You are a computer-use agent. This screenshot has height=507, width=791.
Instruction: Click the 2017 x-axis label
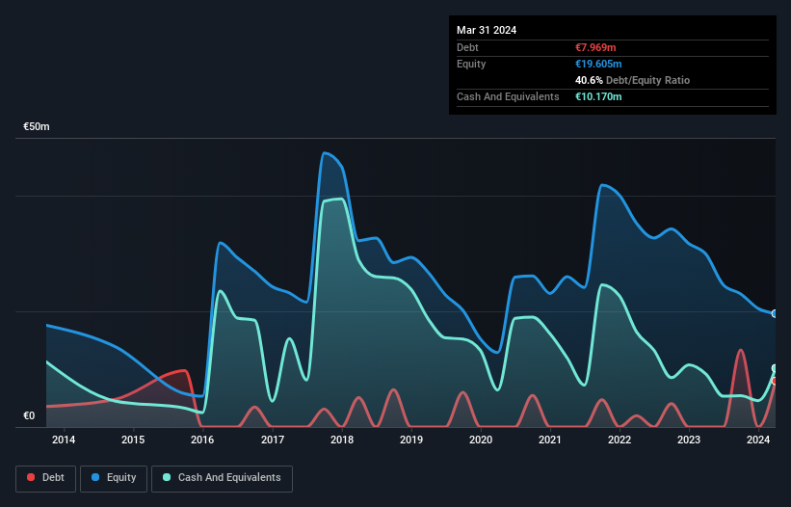(273, 440)
